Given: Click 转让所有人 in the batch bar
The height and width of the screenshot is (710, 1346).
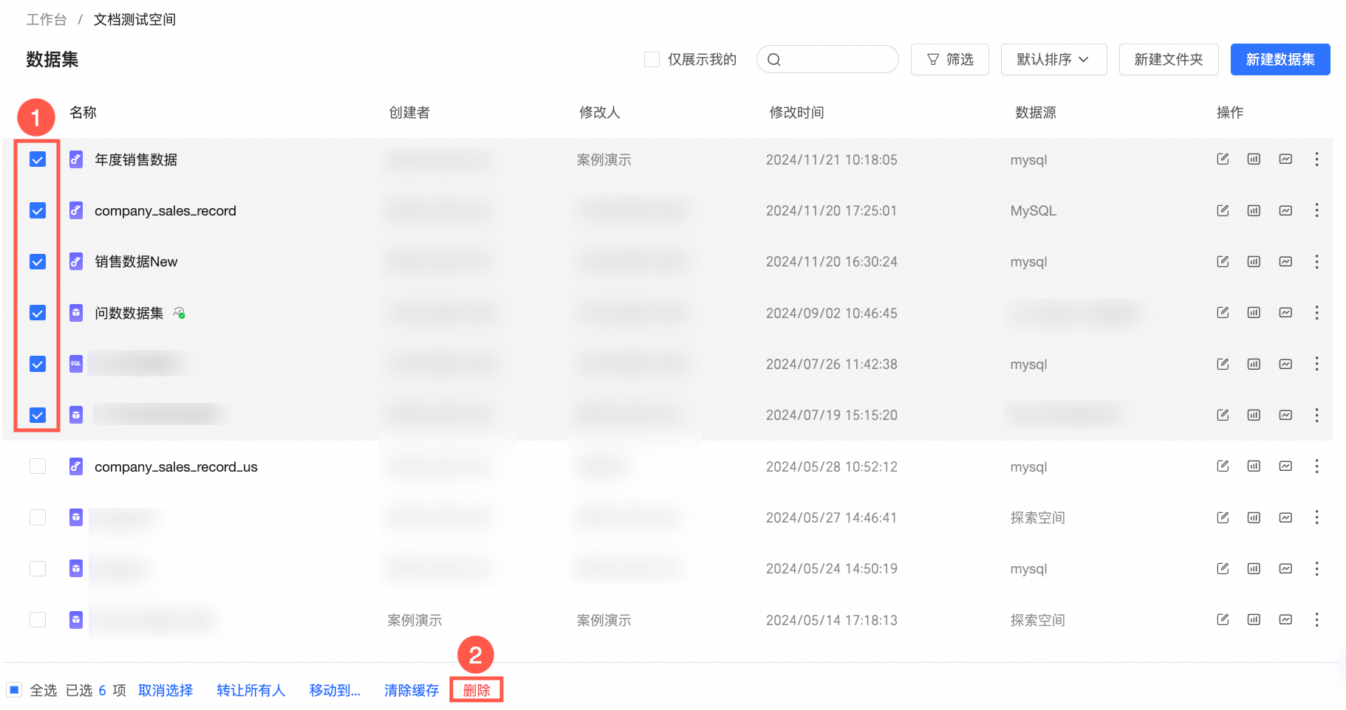Looking at the screenshot, I should (x=251, y=690).
